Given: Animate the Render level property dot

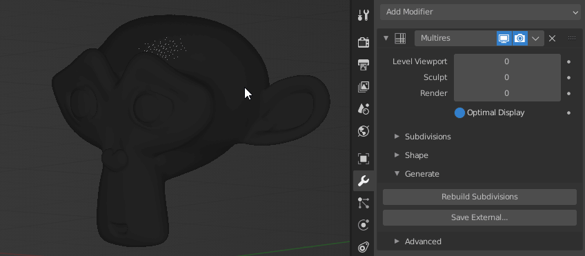Looking at the screenshot, I should click(568, 93).
